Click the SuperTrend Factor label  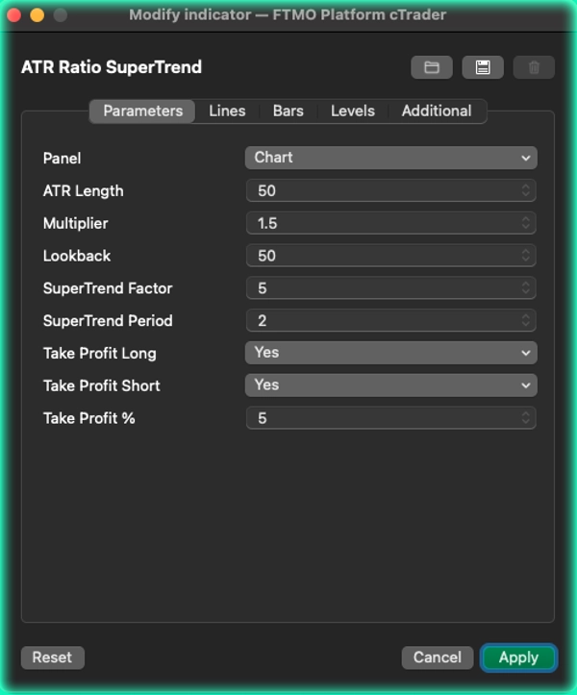coord(108,288)
